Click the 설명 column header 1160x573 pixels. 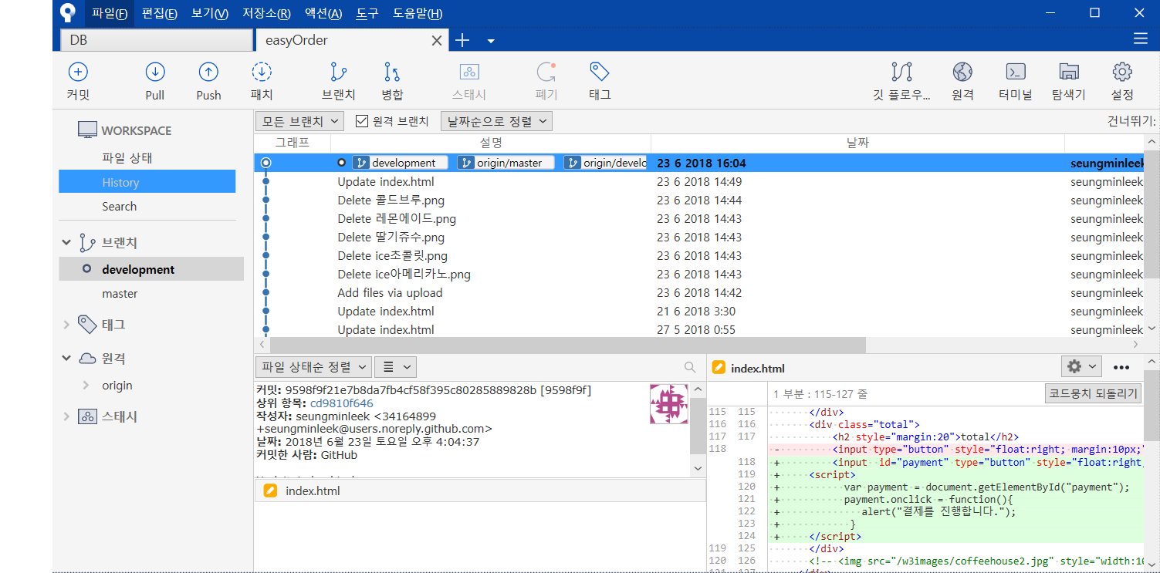coord(491,143)
